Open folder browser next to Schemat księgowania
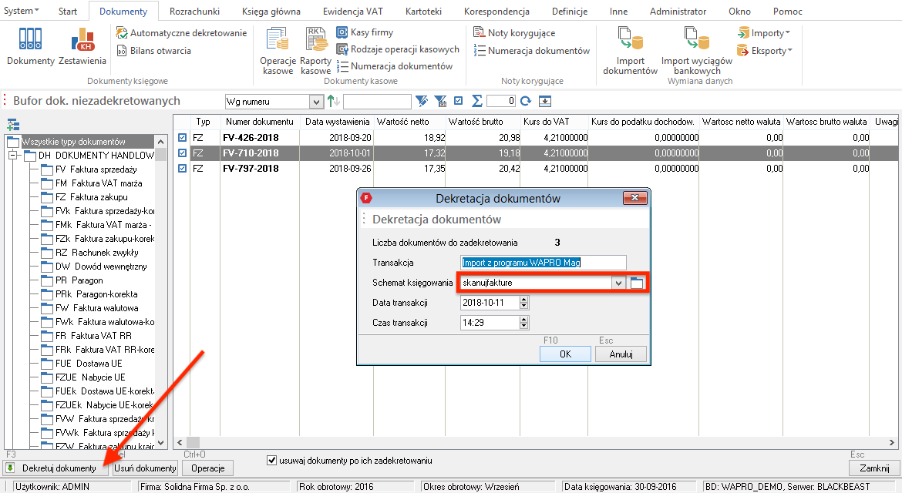The height and width of the screenshot is (493, 902). coord(636,283)
